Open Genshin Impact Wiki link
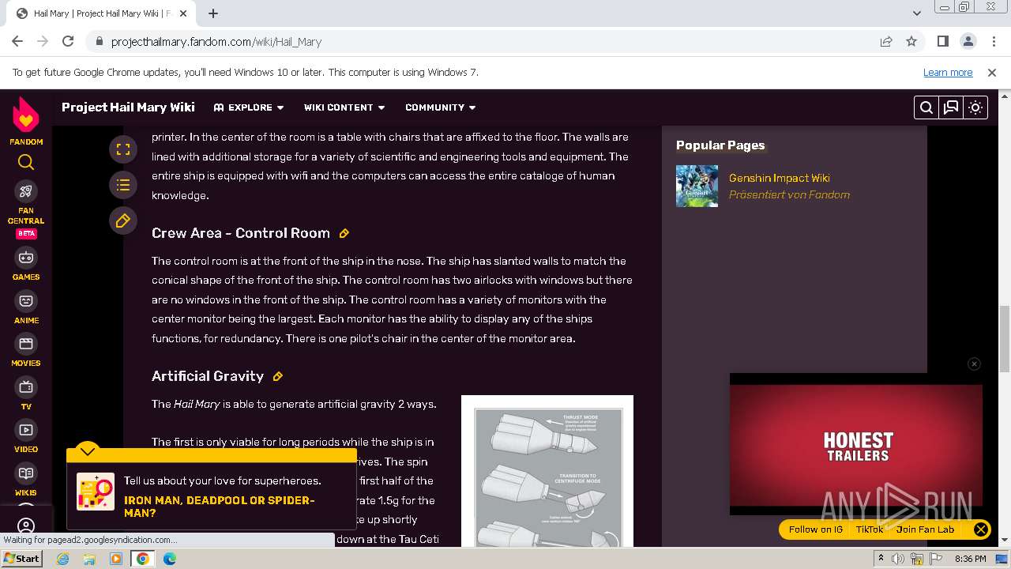 click(779, 178)
